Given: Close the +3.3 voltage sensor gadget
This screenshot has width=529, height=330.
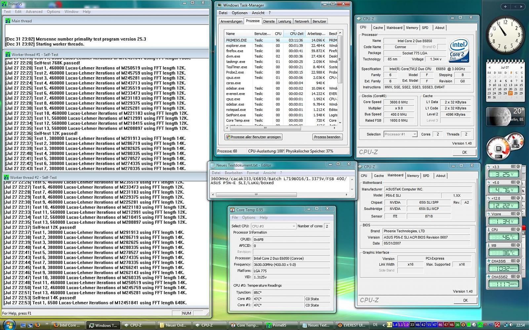Looking at the screenshot, I should 518,167.
